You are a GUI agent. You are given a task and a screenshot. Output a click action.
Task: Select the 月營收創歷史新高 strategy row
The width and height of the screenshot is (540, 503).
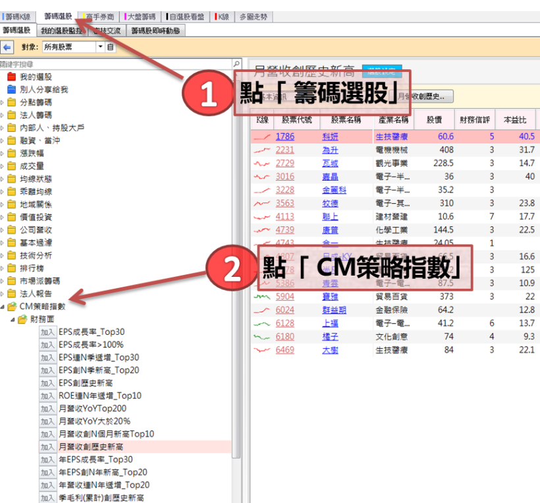click(x=135, y=447)
